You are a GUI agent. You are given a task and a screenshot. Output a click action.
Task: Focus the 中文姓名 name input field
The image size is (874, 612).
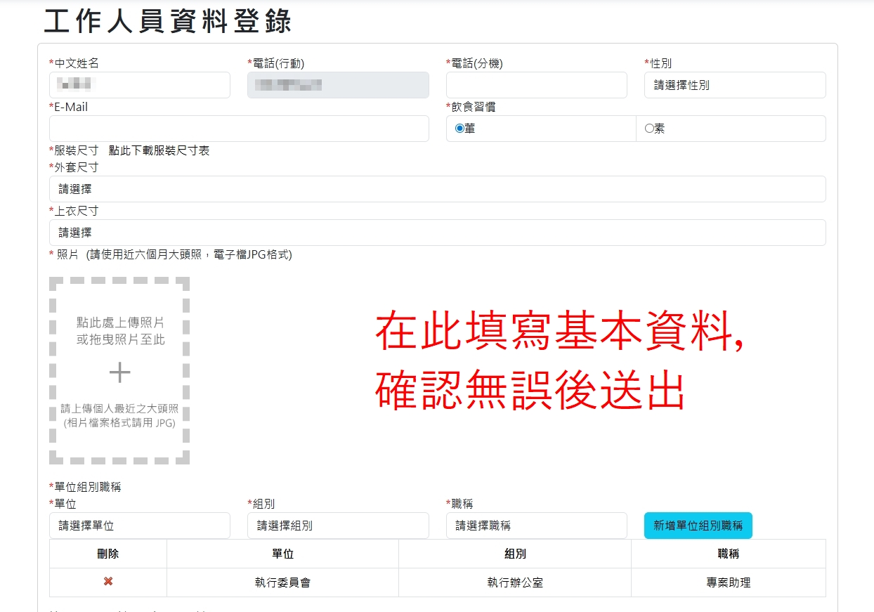click(139, 85)
